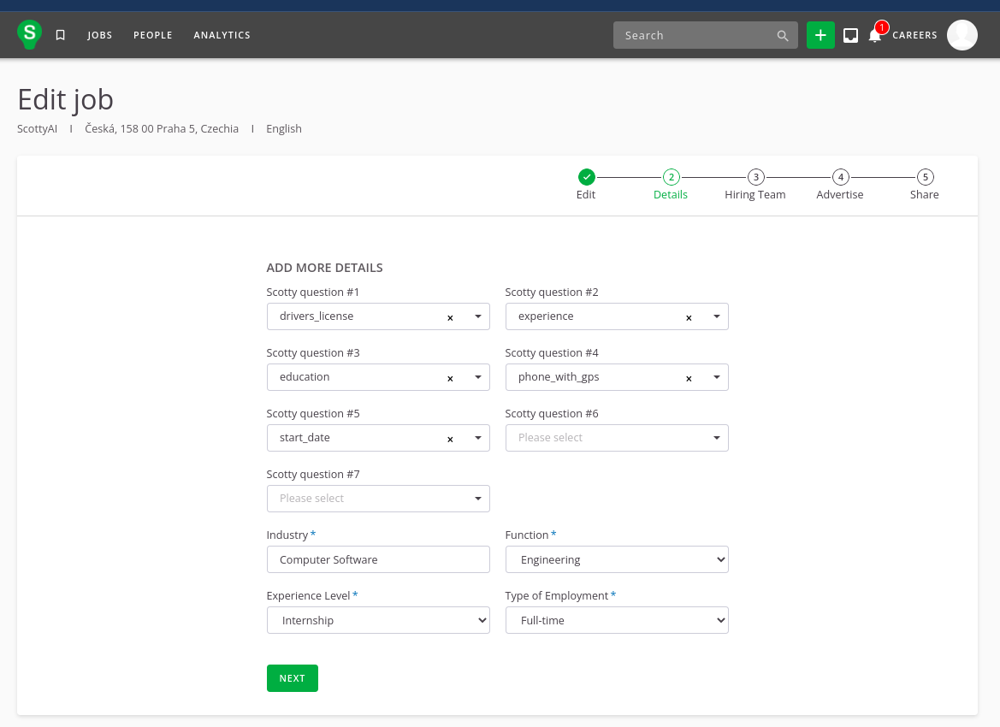The width and height of the screenshot is (1000, 727).
Task: Click the search magnifier icon
Action: tap(782, 36)
